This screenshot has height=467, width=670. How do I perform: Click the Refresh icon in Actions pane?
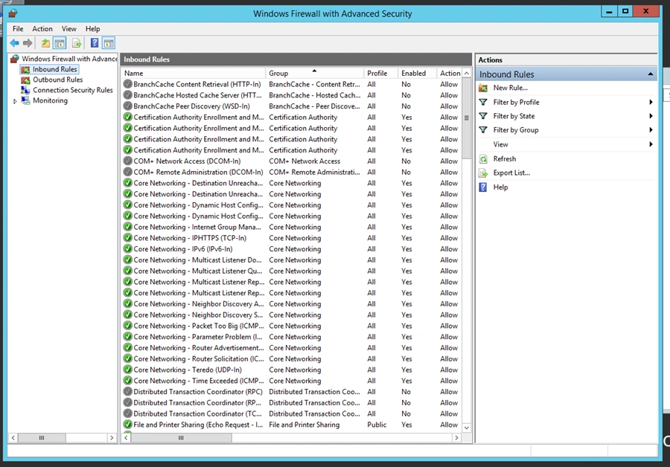[x=483, y=159]
